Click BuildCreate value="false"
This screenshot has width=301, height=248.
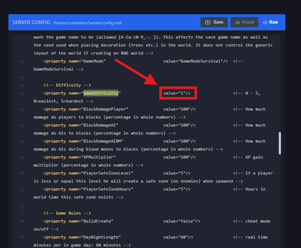(182, 221)
